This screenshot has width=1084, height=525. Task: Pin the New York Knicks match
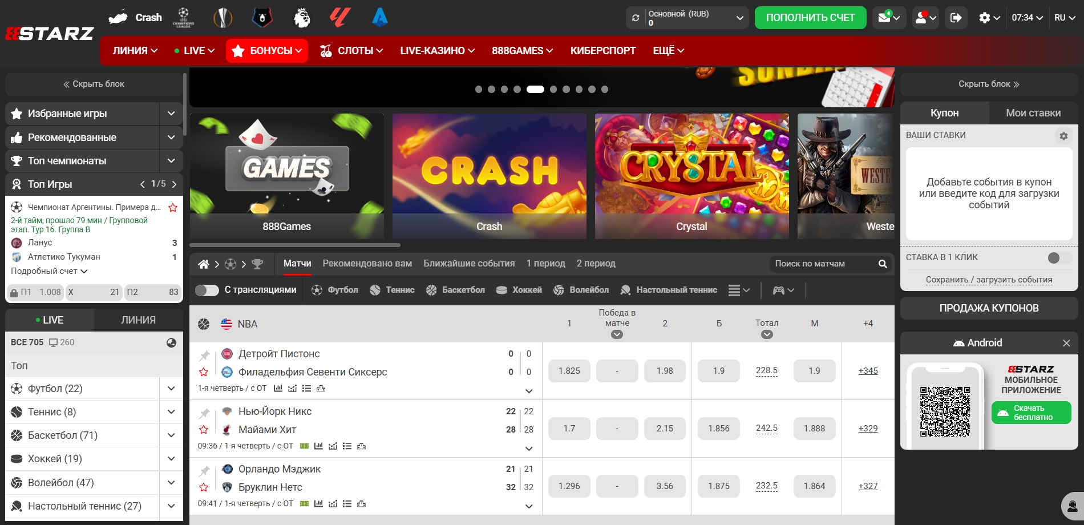click(x=204, y=413)
